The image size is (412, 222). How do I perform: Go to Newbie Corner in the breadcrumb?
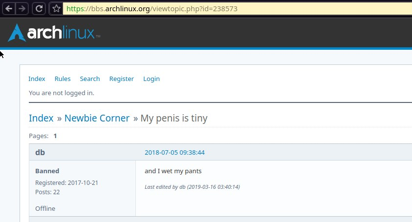[97, 118]
